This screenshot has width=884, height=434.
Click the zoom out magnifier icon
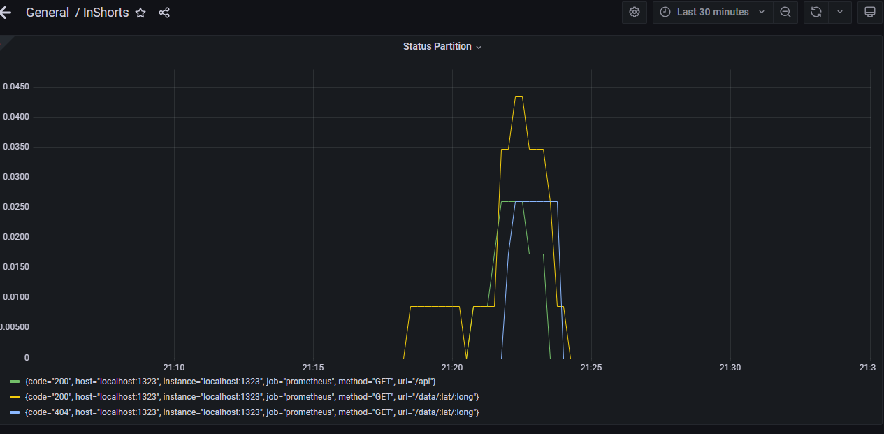pos(785,12)
